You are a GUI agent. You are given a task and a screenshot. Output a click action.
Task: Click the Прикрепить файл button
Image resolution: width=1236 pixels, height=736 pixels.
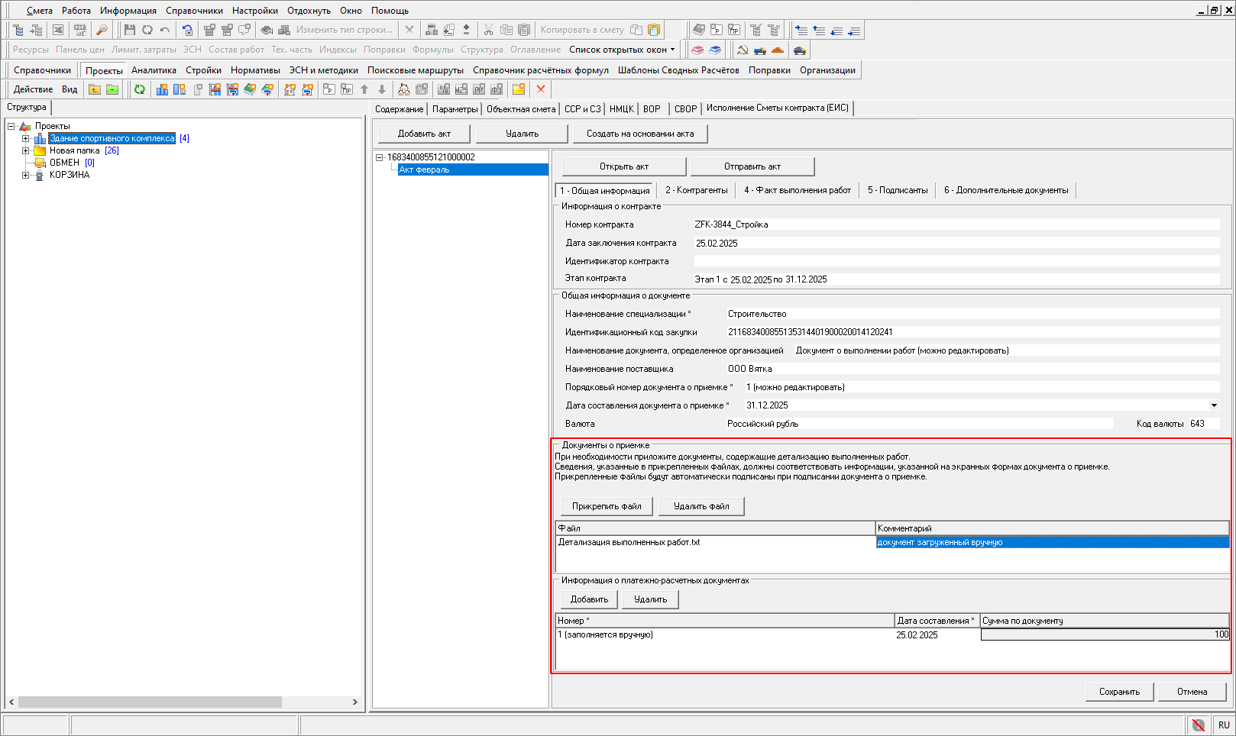click(x=607, y=506)
